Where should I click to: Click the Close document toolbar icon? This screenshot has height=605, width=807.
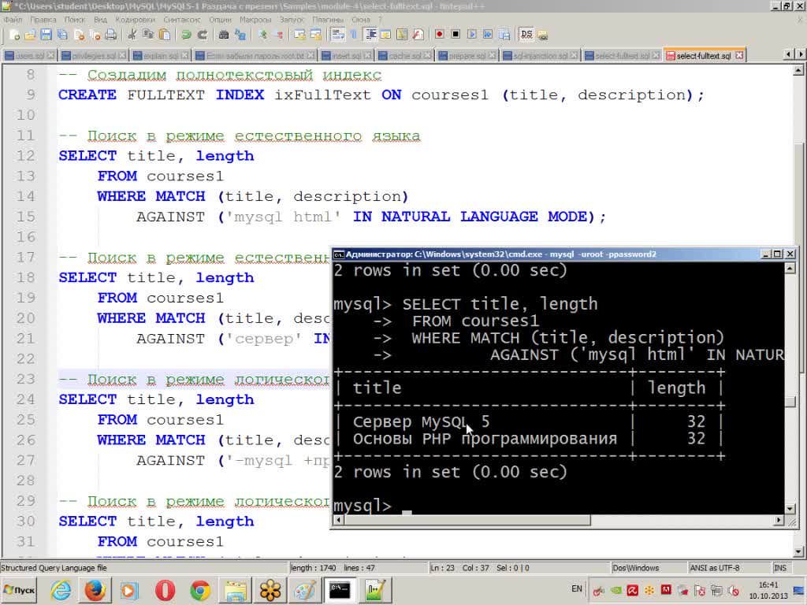79,35
